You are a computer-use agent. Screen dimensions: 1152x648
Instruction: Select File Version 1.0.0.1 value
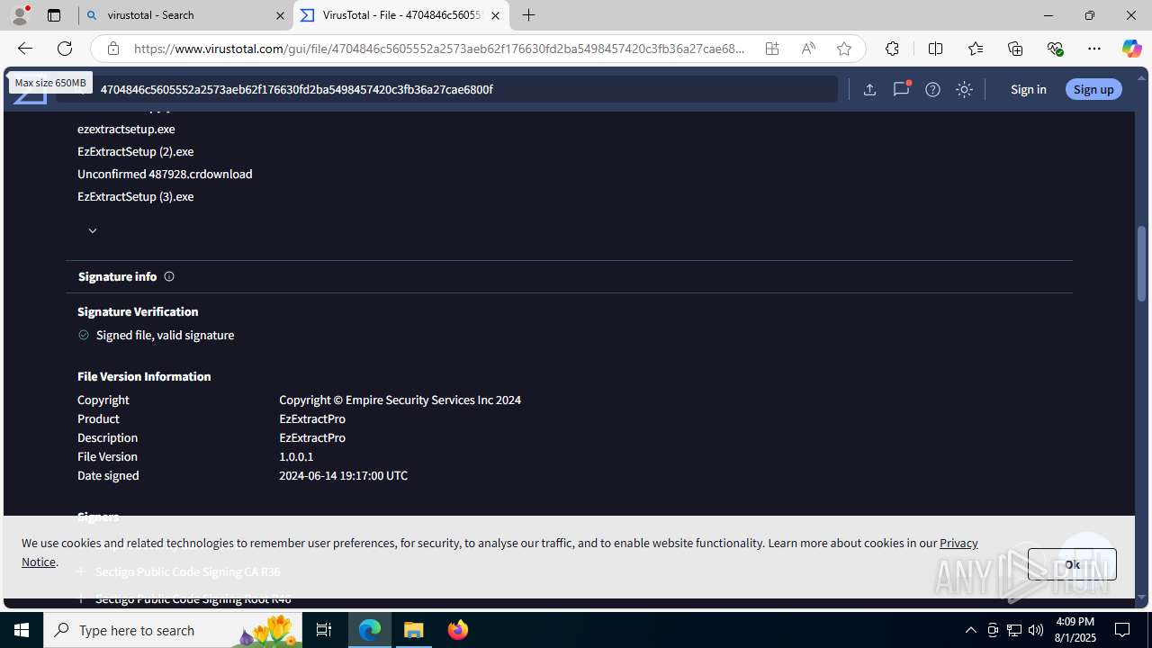click(x=296, y=456)
